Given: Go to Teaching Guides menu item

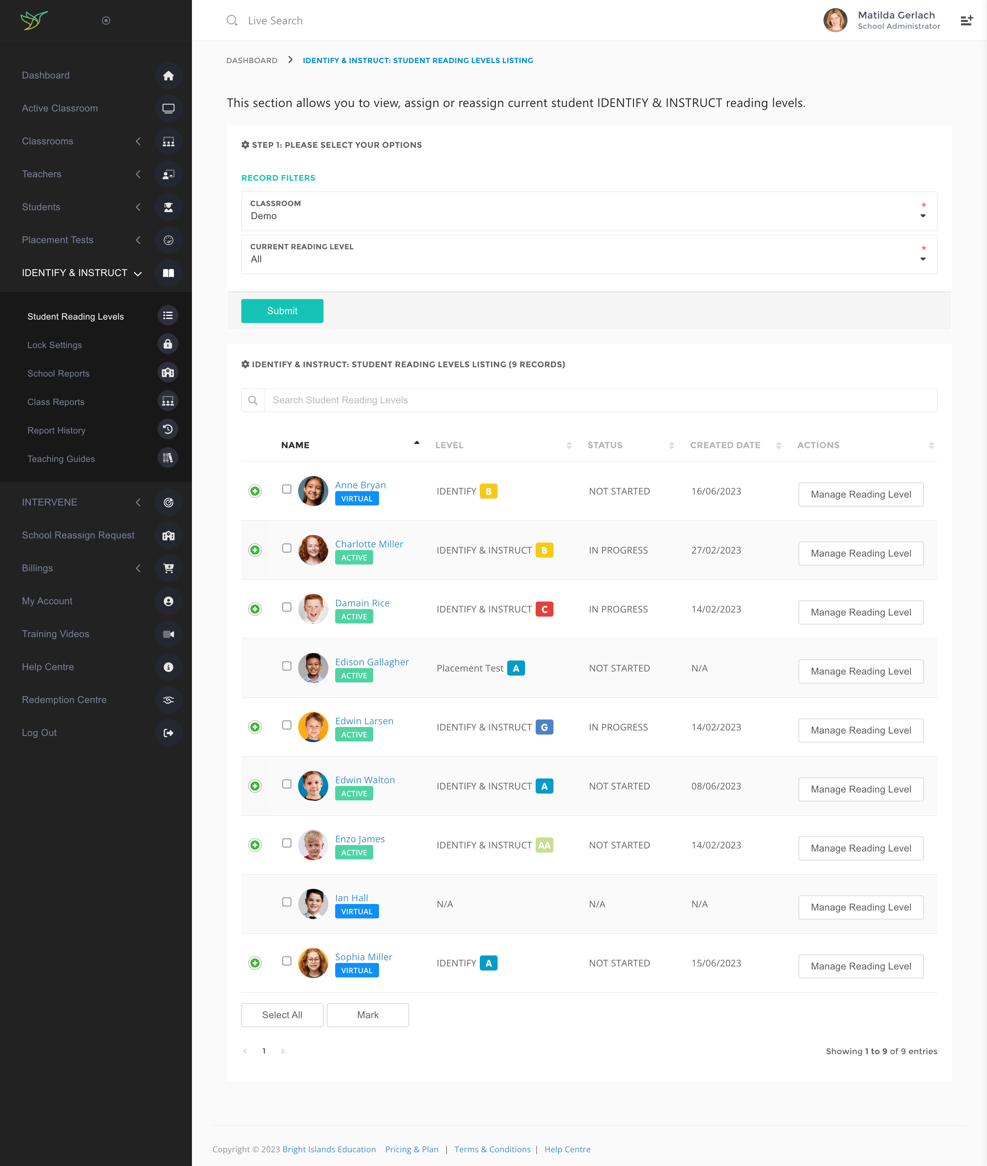Looking at the screenshot, I should 61,459.
